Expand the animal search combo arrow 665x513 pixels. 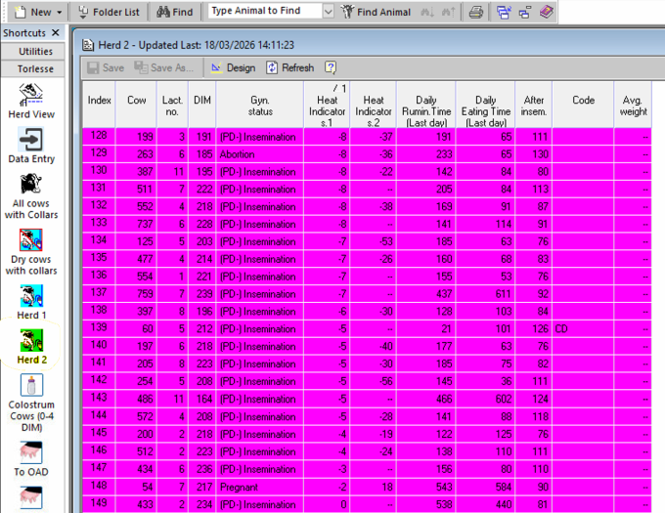click(329, 12)
